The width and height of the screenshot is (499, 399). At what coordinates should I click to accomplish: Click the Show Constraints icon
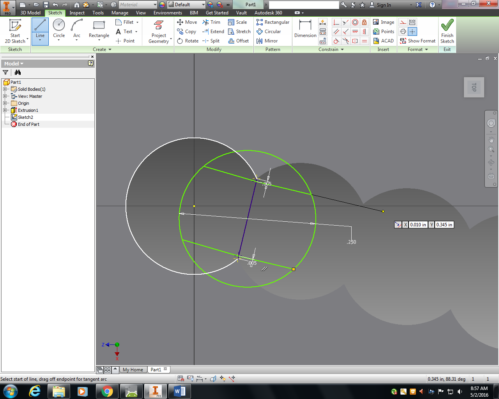[x=323, y=32]
